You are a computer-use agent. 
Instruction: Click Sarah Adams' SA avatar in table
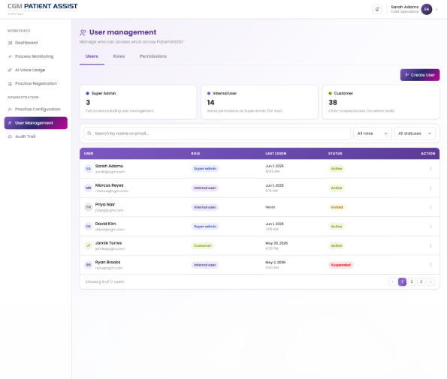[89, 169]
